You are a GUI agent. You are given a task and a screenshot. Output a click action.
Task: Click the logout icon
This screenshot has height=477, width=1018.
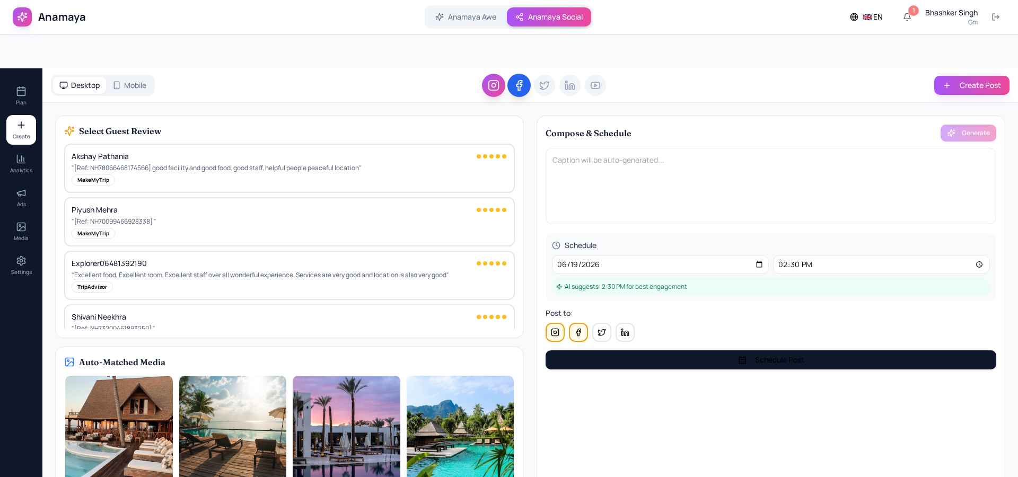click(x=996, y=17)
